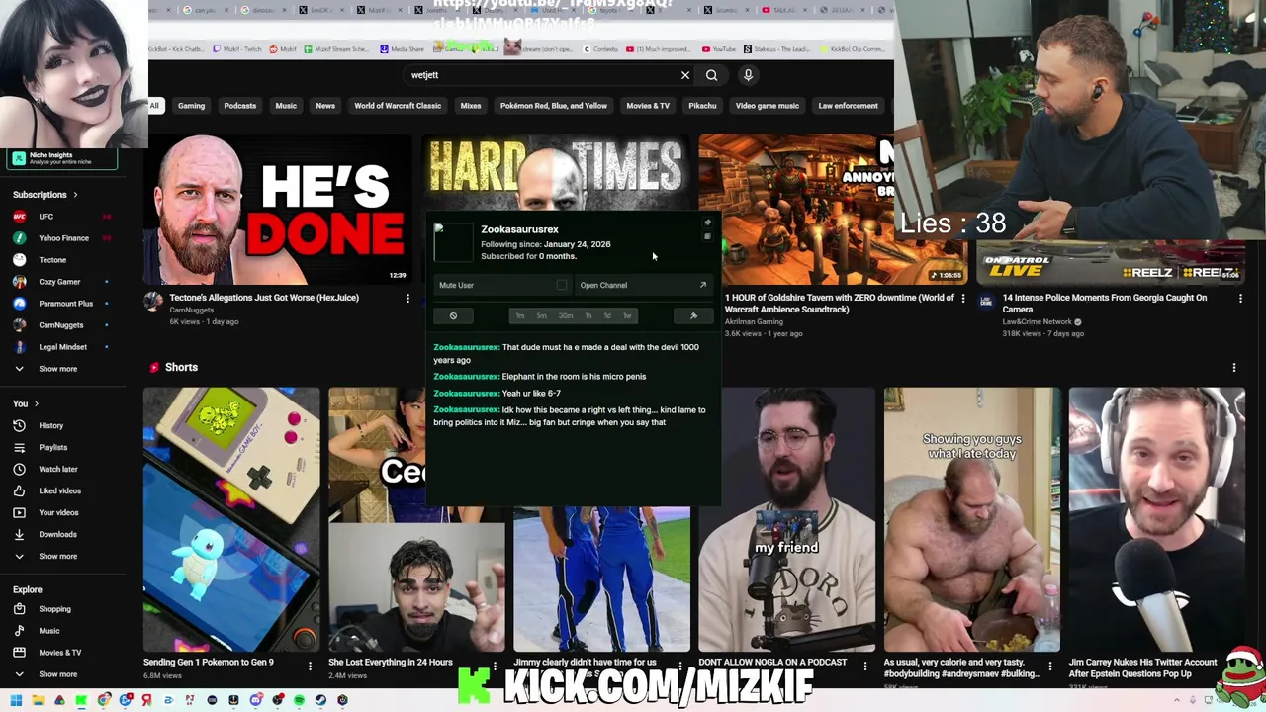Copy icon below the pin on user card
Image resolution: width=1266 pixels, height=712 pixels.
click(x=707, y=237)
